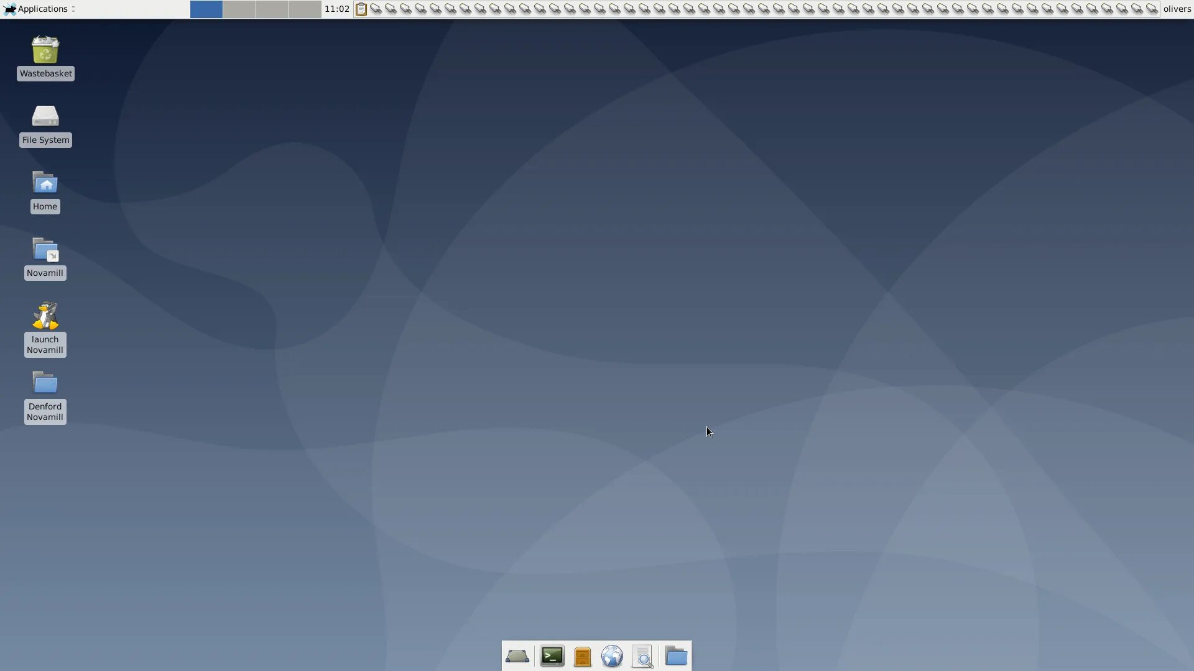Click the launch Novamill label text

(x=45, y=345)
